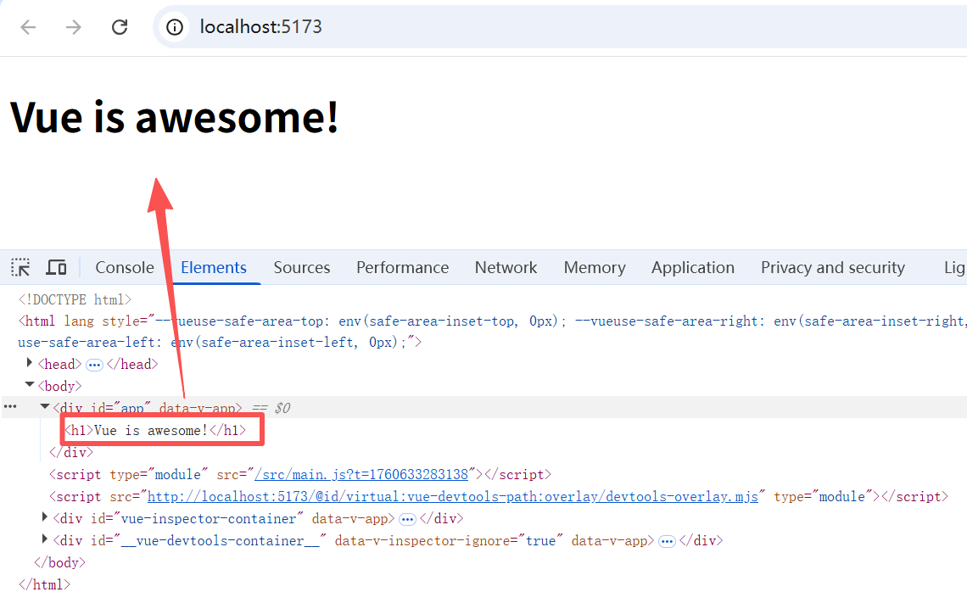Select the h1 Vue is awesome! node

pos(155,430)
